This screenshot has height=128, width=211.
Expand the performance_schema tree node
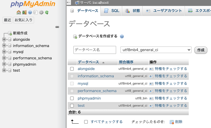tap(4, 58)
